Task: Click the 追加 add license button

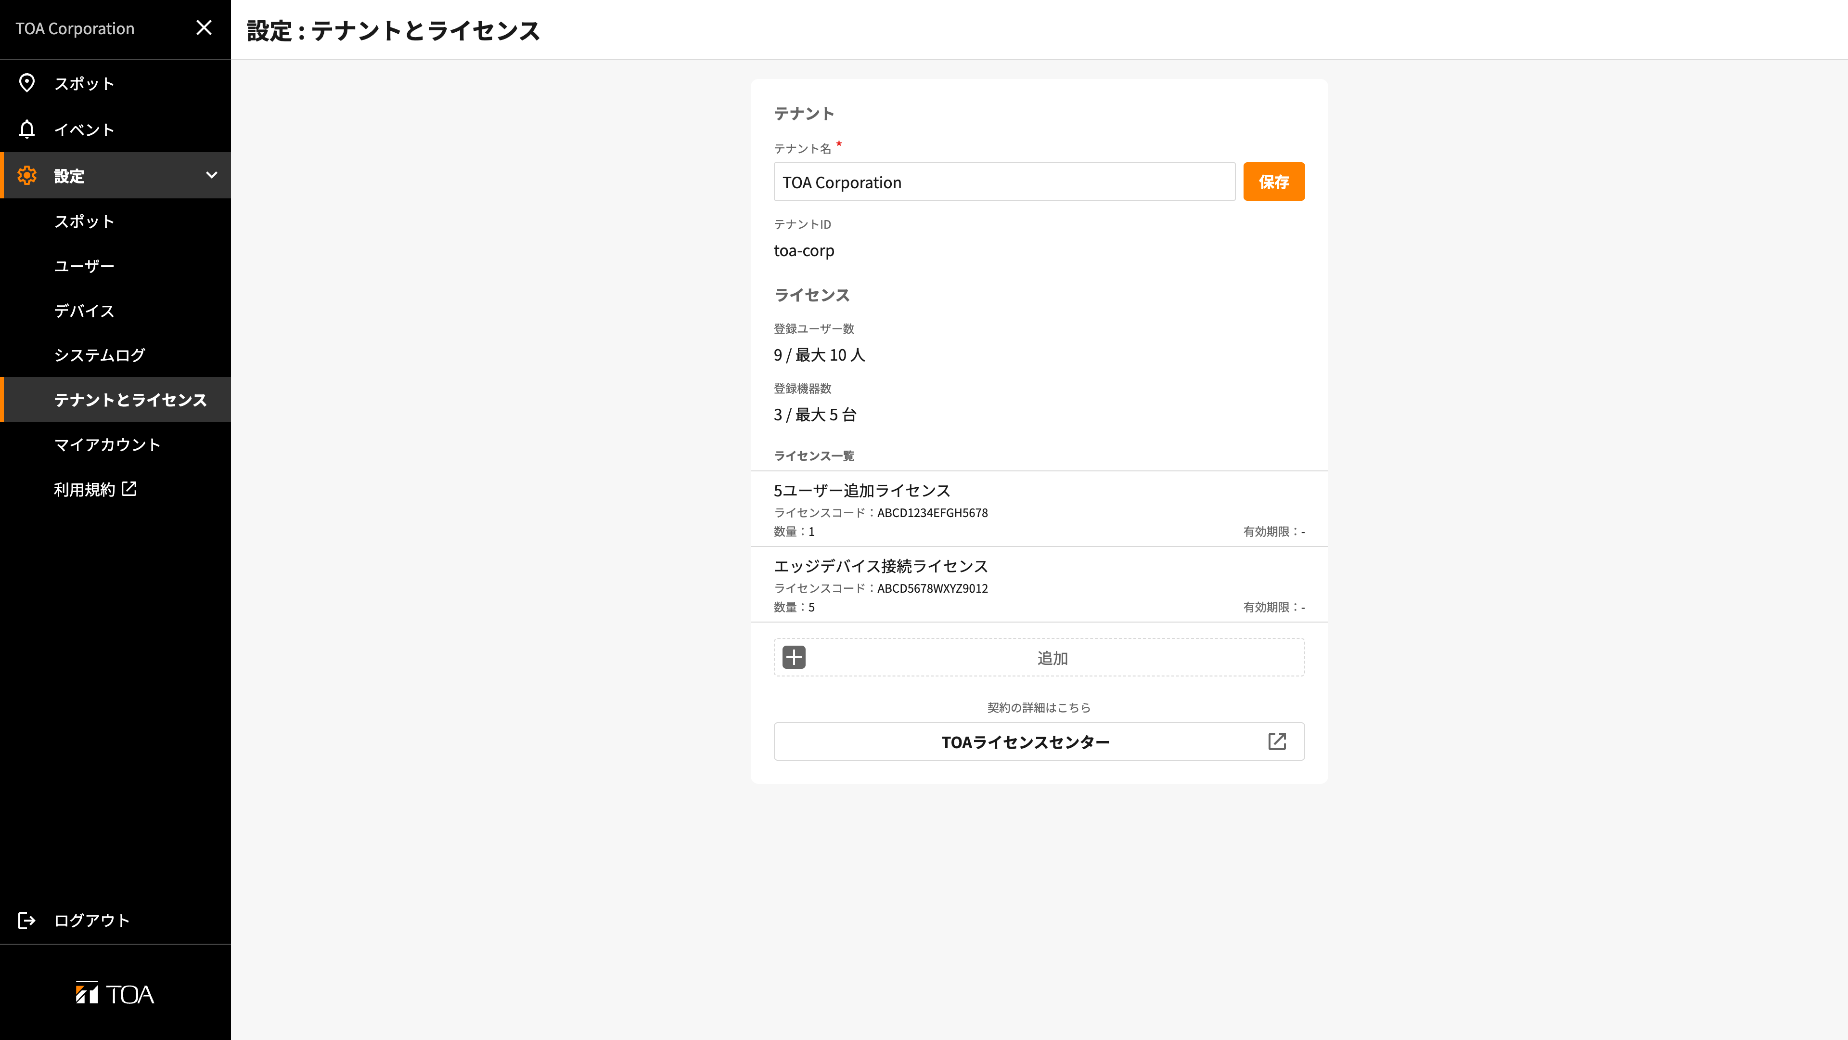Action: [x=1039, y=657]
